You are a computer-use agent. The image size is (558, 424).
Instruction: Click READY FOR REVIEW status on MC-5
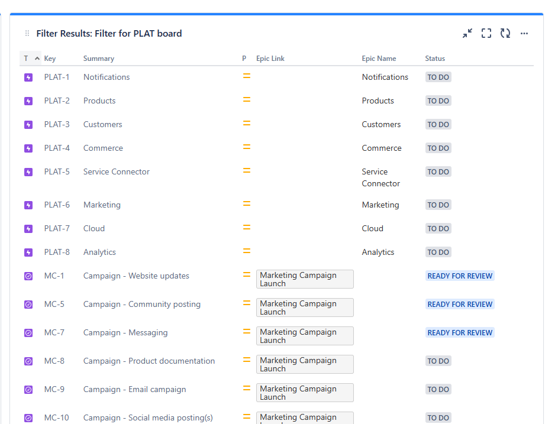[460, 305]
